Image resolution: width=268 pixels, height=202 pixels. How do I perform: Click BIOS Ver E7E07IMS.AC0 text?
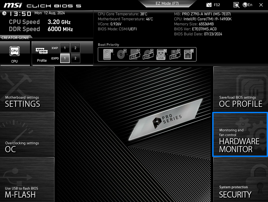(195, 29)
